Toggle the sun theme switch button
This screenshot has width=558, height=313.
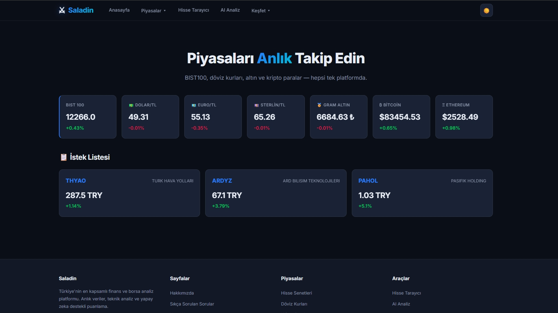pyautogui.click(x=486, y=10)
